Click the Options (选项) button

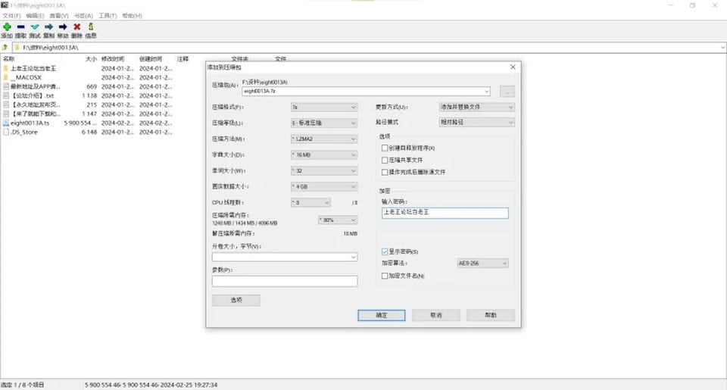point(236,300)
